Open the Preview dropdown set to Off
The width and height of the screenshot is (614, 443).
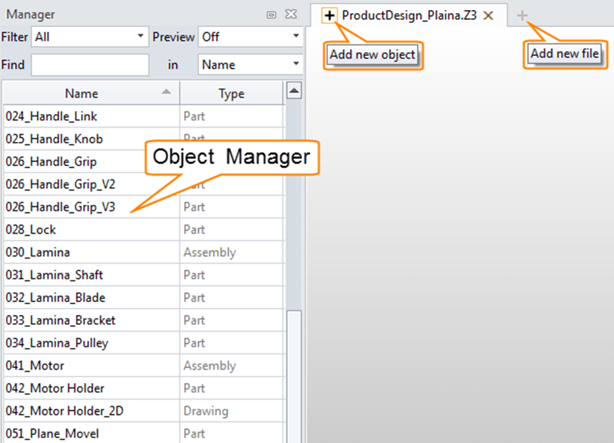tap(250, 37)
